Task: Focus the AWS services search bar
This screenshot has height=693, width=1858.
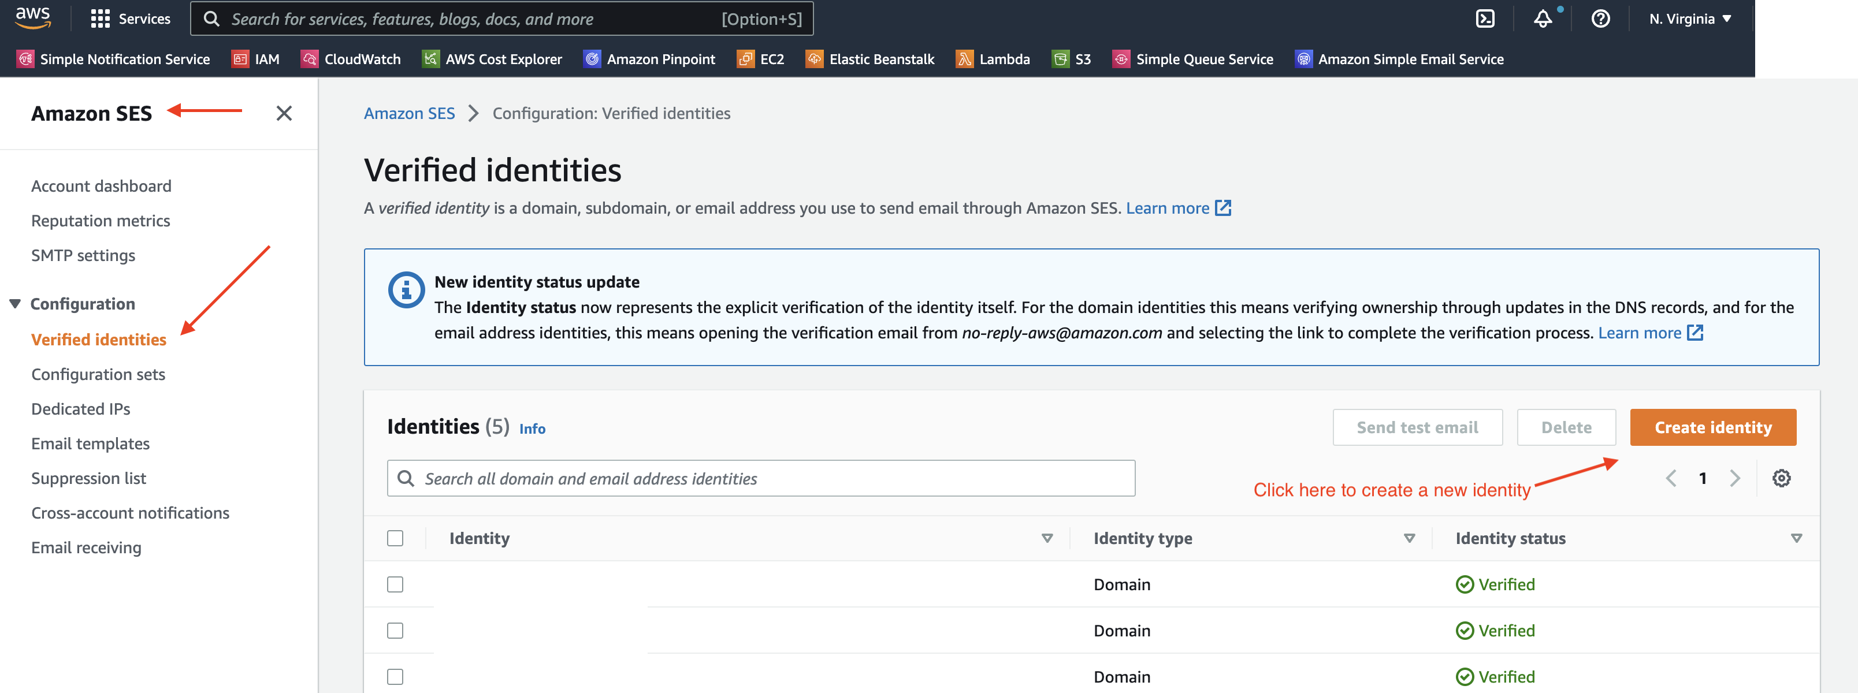Action: 501,18
